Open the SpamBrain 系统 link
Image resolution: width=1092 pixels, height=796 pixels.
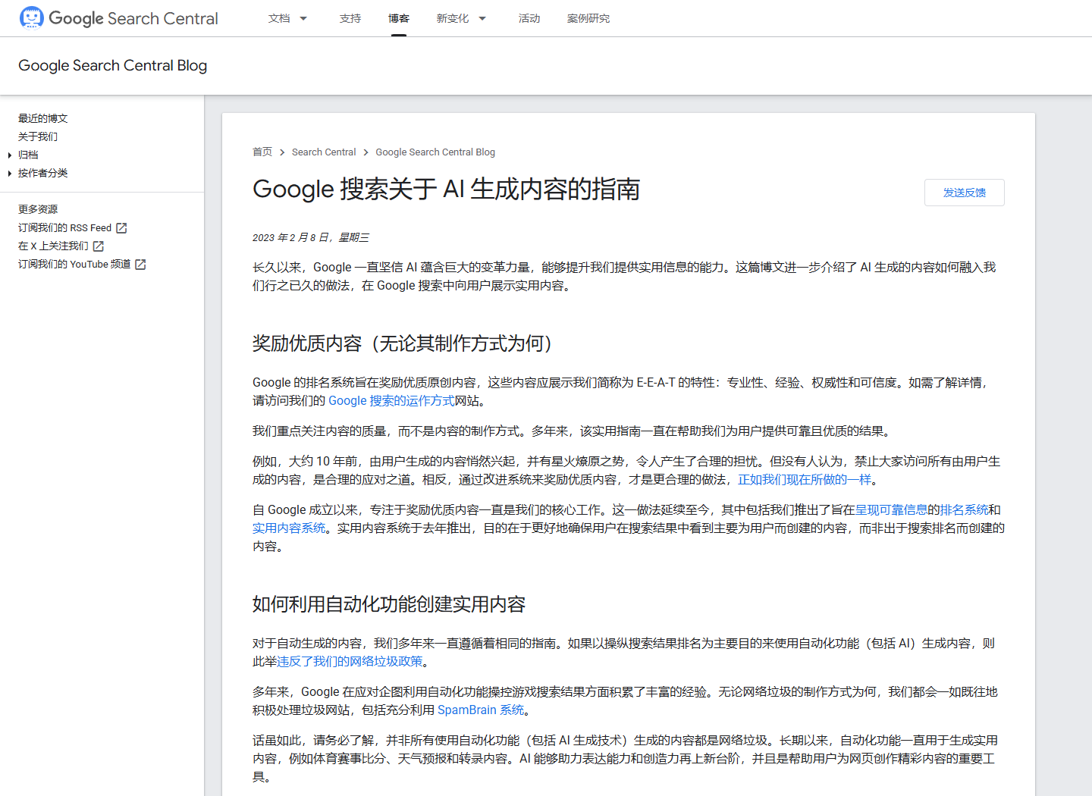pos(481,710)
